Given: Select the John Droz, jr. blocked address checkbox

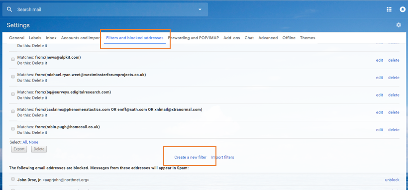Looking at the screenshot, I should tap(13, 179).
